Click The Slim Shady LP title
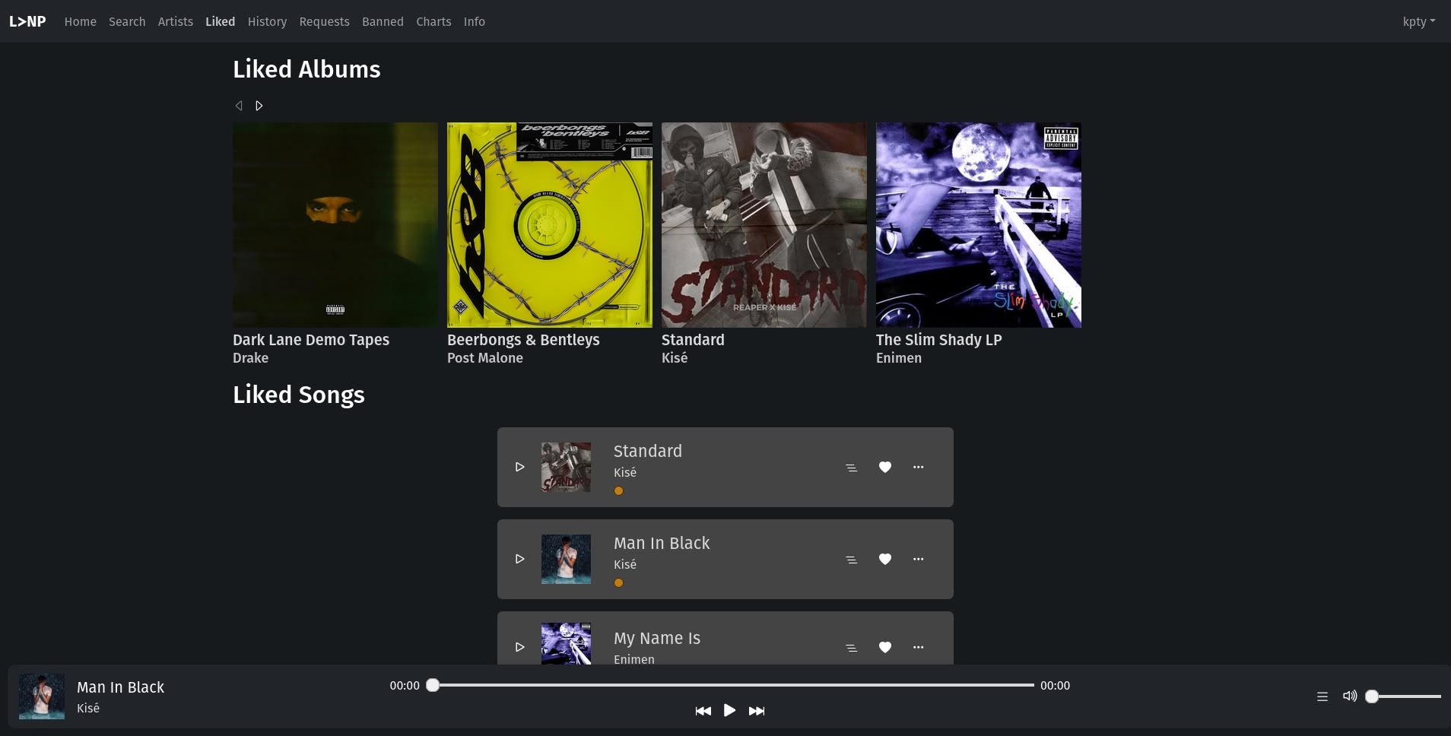 (939, 340)
